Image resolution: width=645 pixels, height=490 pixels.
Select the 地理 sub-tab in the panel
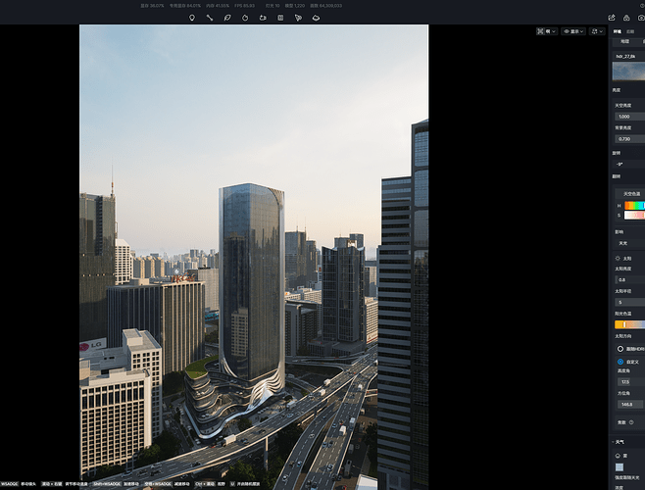[x=624, y=41]
